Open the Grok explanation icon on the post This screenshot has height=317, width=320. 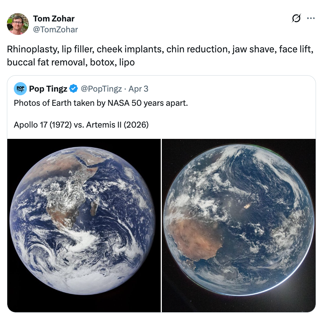click(x=296, y=19)
